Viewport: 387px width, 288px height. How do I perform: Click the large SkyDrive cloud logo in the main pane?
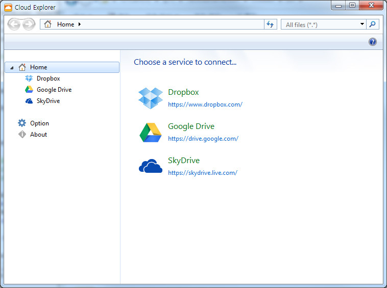point(151,166)
